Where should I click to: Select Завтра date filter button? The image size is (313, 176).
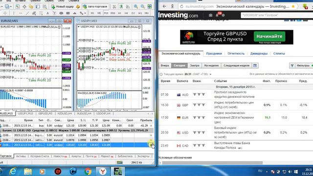click(x=195, y=66)
